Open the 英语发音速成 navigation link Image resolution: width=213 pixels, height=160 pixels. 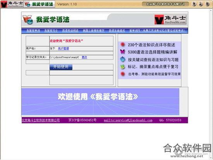pyautogui.click(x=117, y=31)
